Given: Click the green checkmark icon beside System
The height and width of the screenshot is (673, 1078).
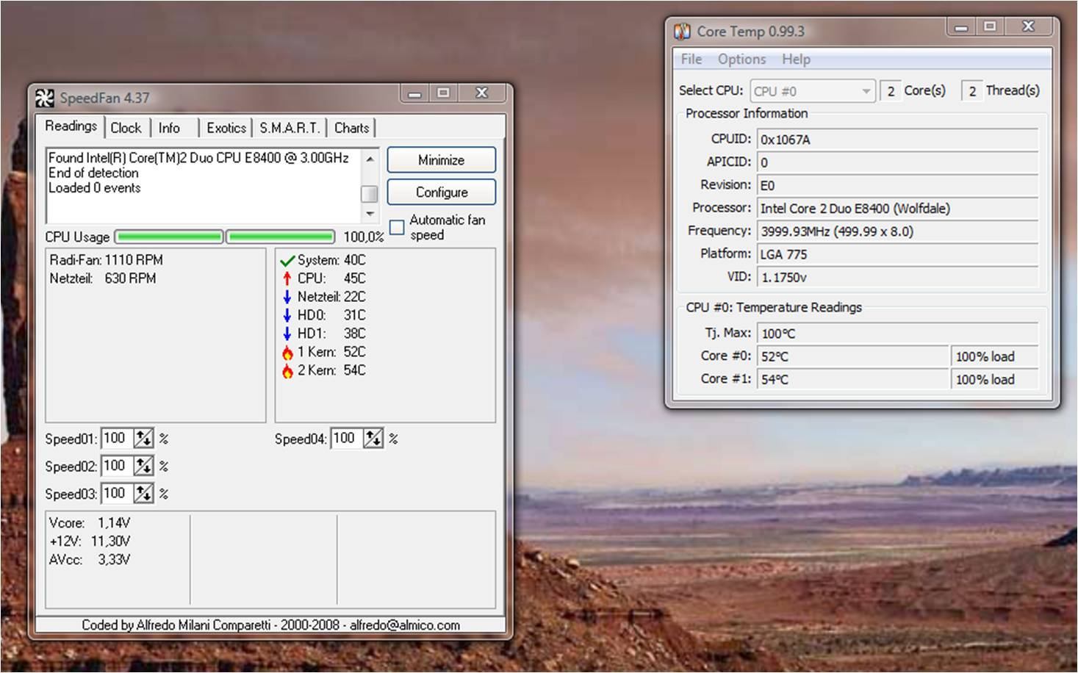Looking at the screenshot, I should [x=287, y=260].
